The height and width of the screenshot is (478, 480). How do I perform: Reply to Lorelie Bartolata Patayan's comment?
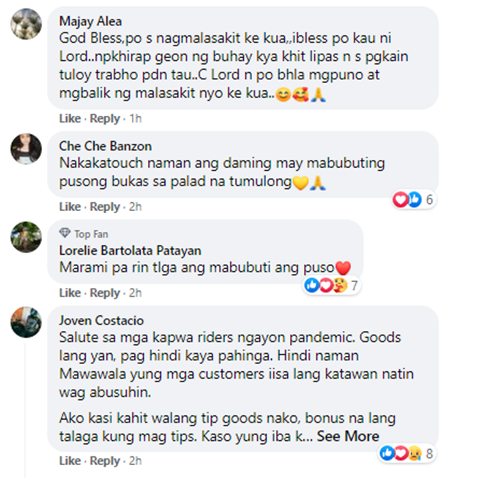tap(105, 293)
